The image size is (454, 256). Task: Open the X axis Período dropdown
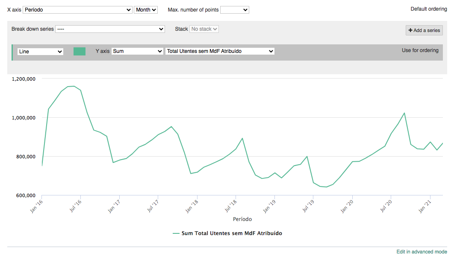coord(77,9)
